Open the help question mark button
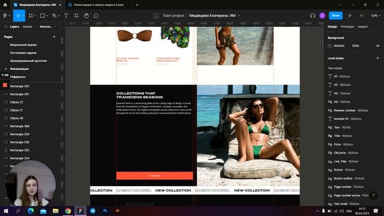 pos(373,195)
